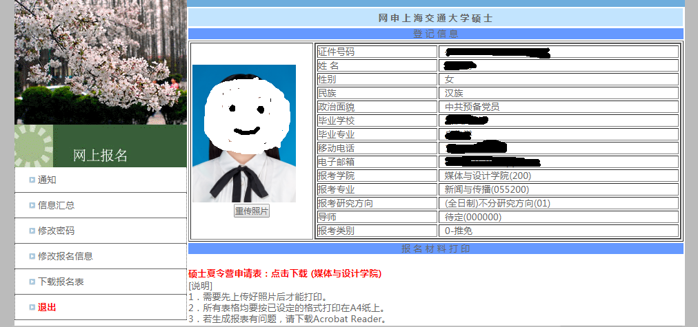Viewport: 698px width, 327px height.
Task: Click the 政治面貌 label cell
Action: (x=377, y=107)
